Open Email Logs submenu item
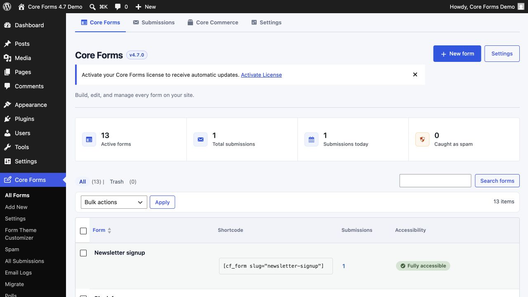This screenshot has height=297, width=528. 18,273
